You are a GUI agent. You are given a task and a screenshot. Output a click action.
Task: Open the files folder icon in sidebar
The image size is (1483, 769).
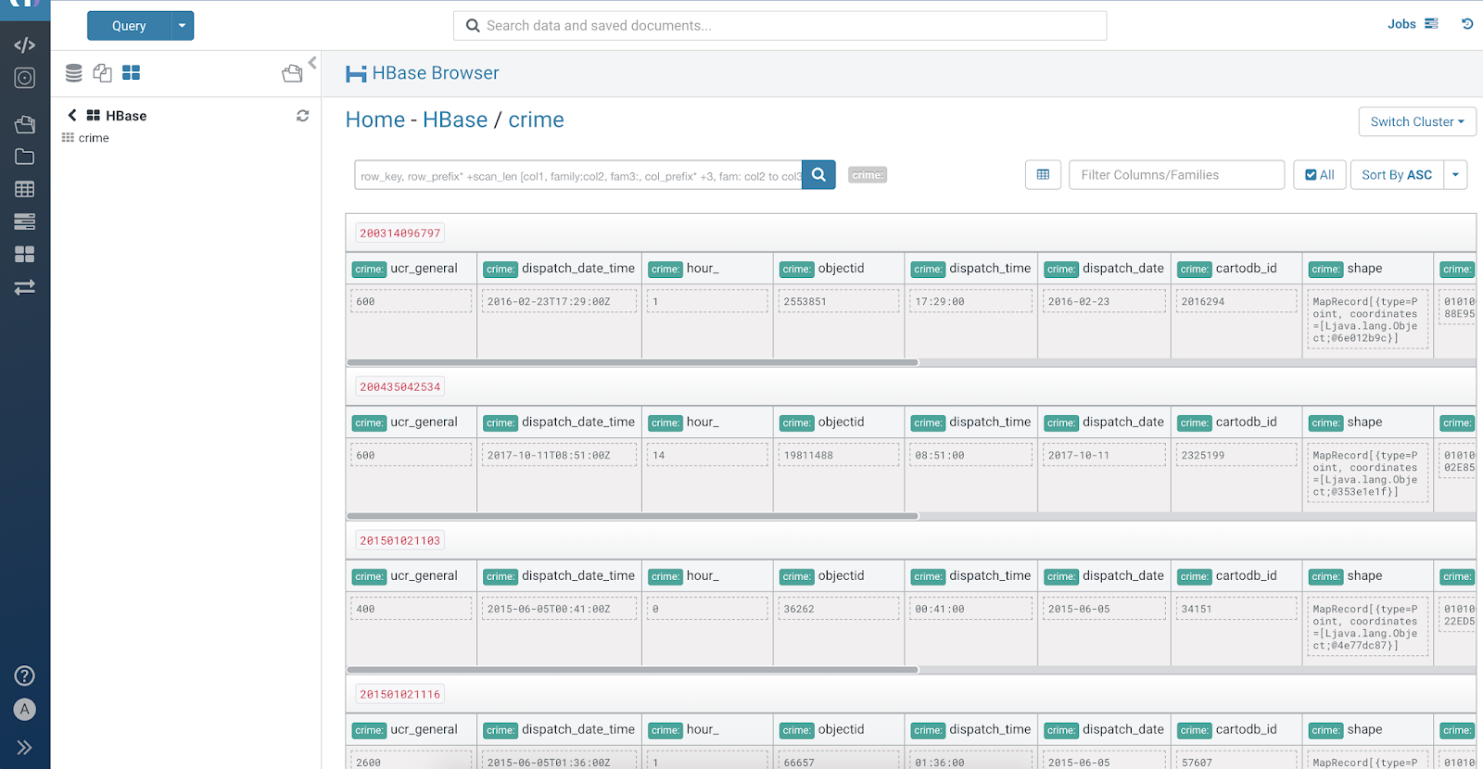pyautogui.click(x=25, y=157)
